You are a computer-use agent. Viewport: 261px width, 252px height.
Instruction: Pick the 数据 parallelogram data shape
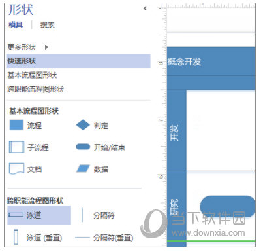[92, 169]
